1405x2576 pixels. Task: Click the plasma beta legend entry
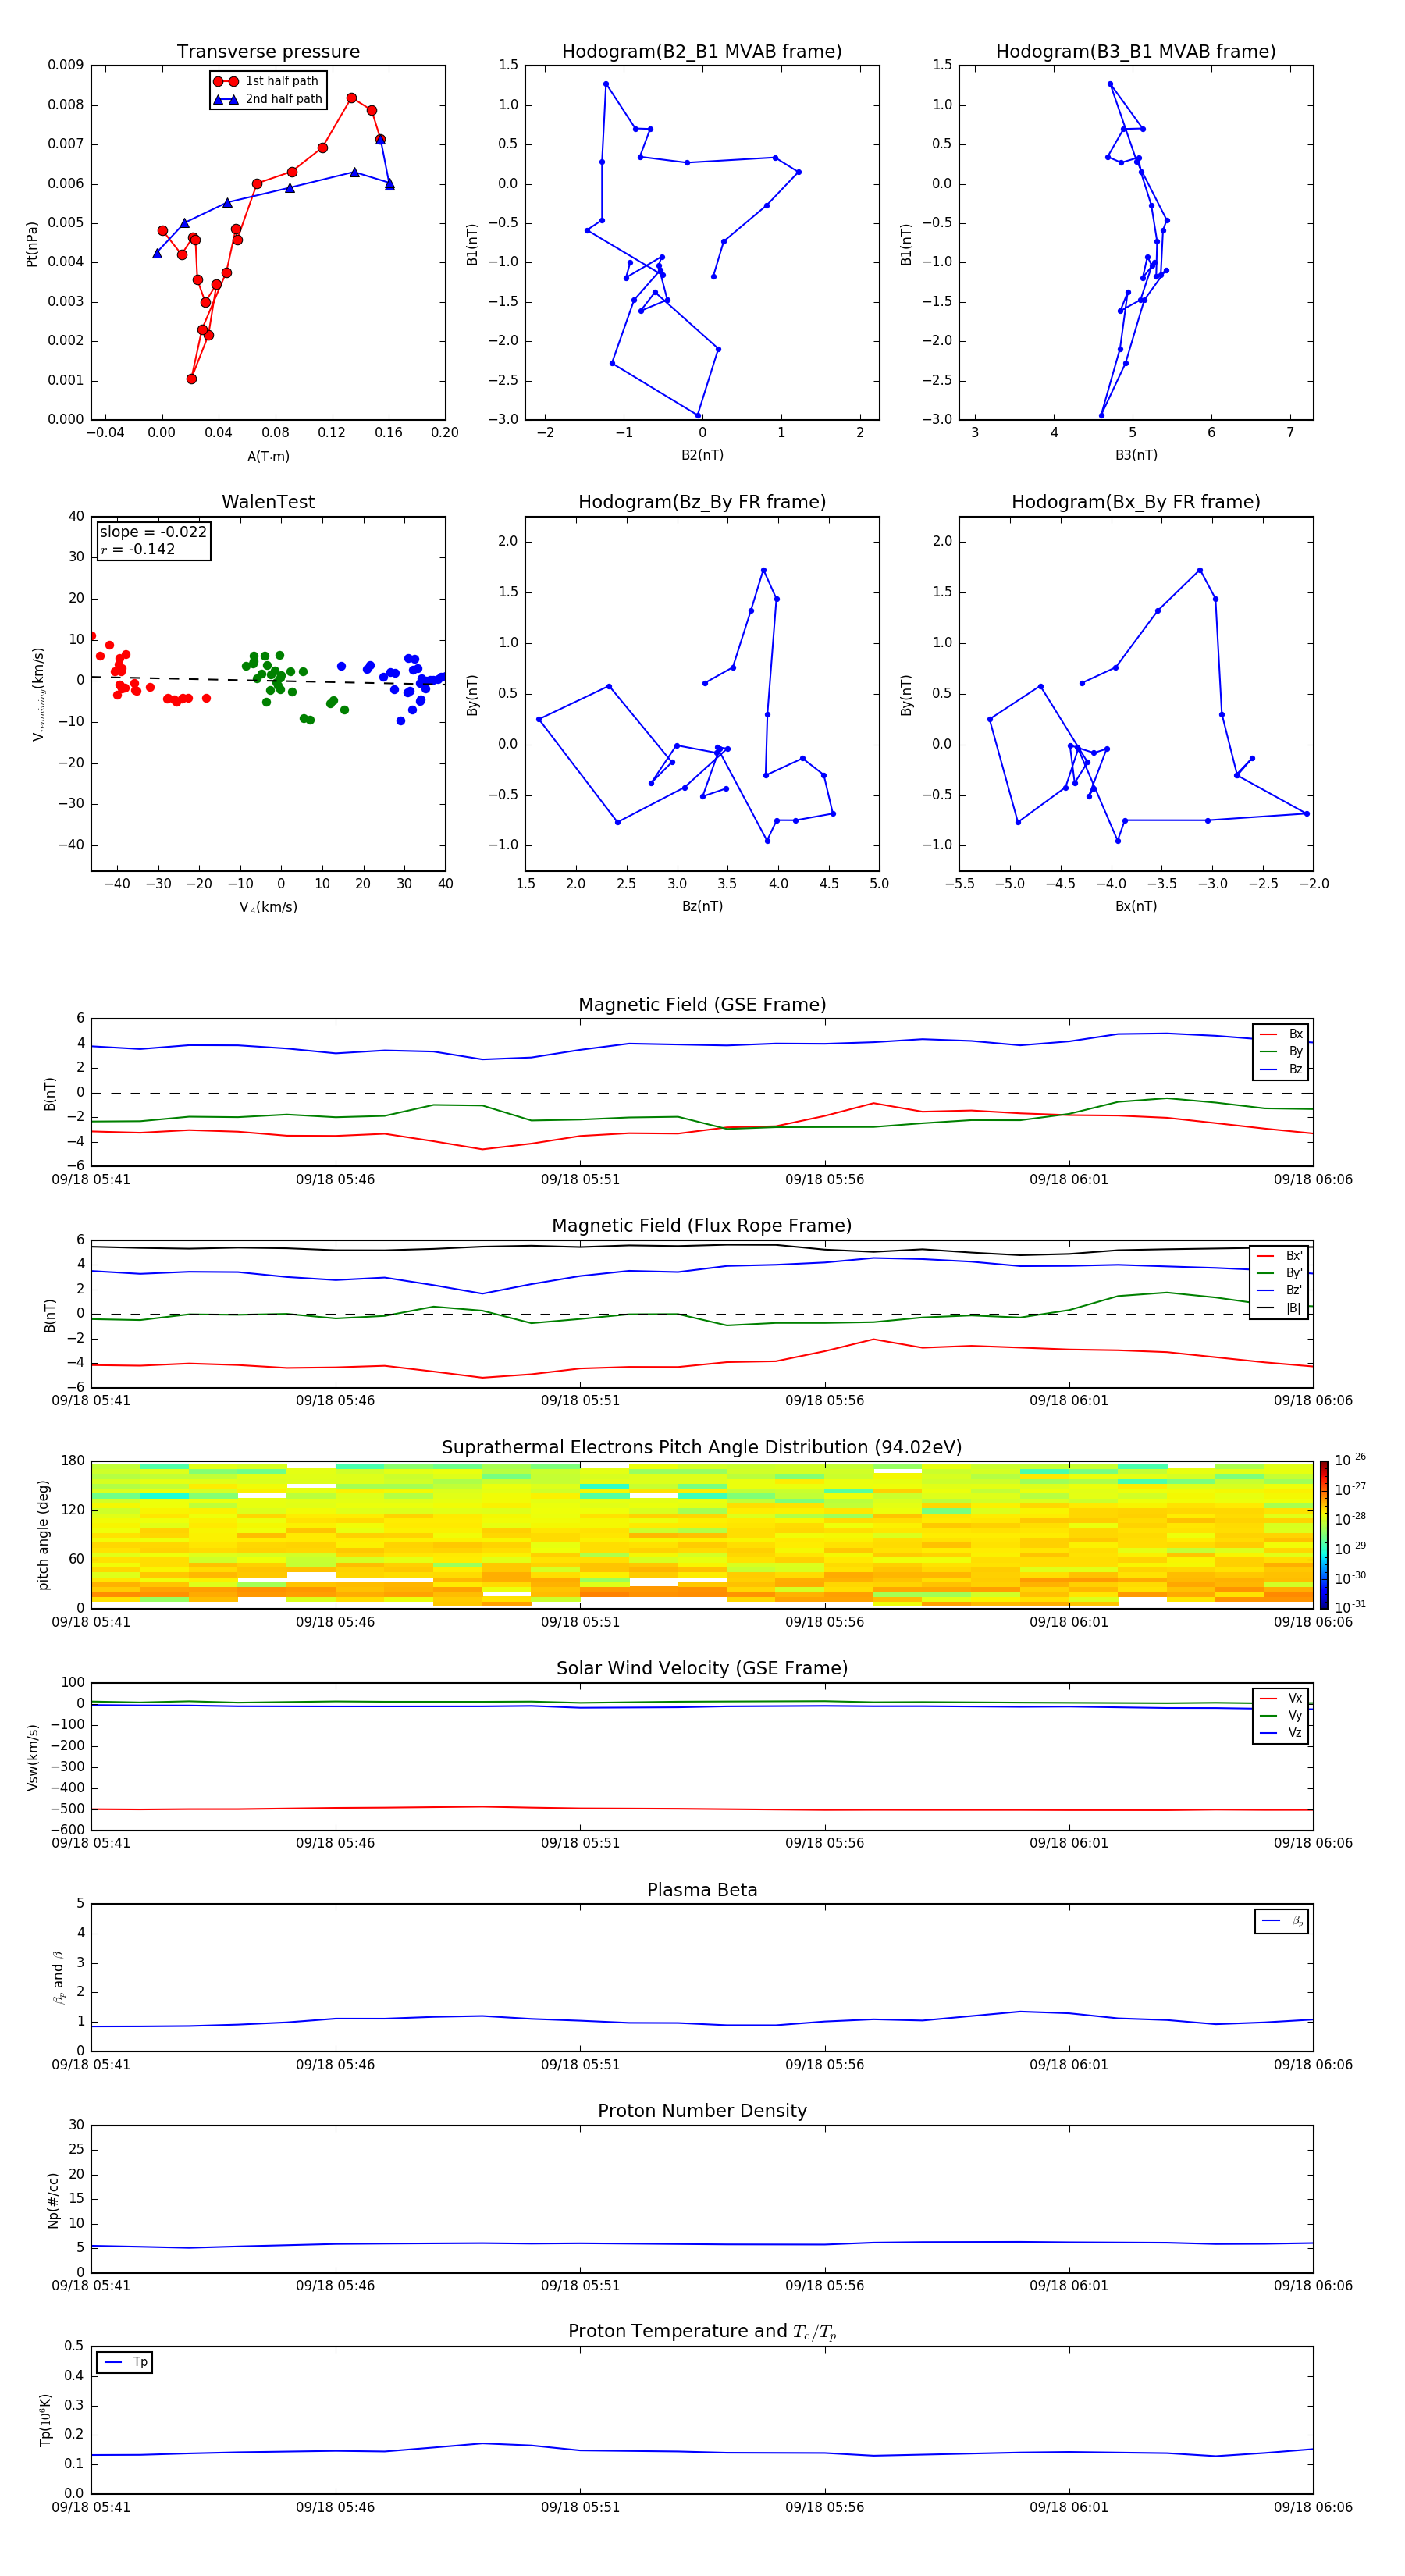[1282, 1921]
